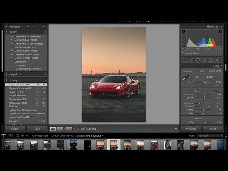Viewport: 228px width, 171px height.
Task: Show main window display icon in filmstrip bar
Action: [4, 136]
